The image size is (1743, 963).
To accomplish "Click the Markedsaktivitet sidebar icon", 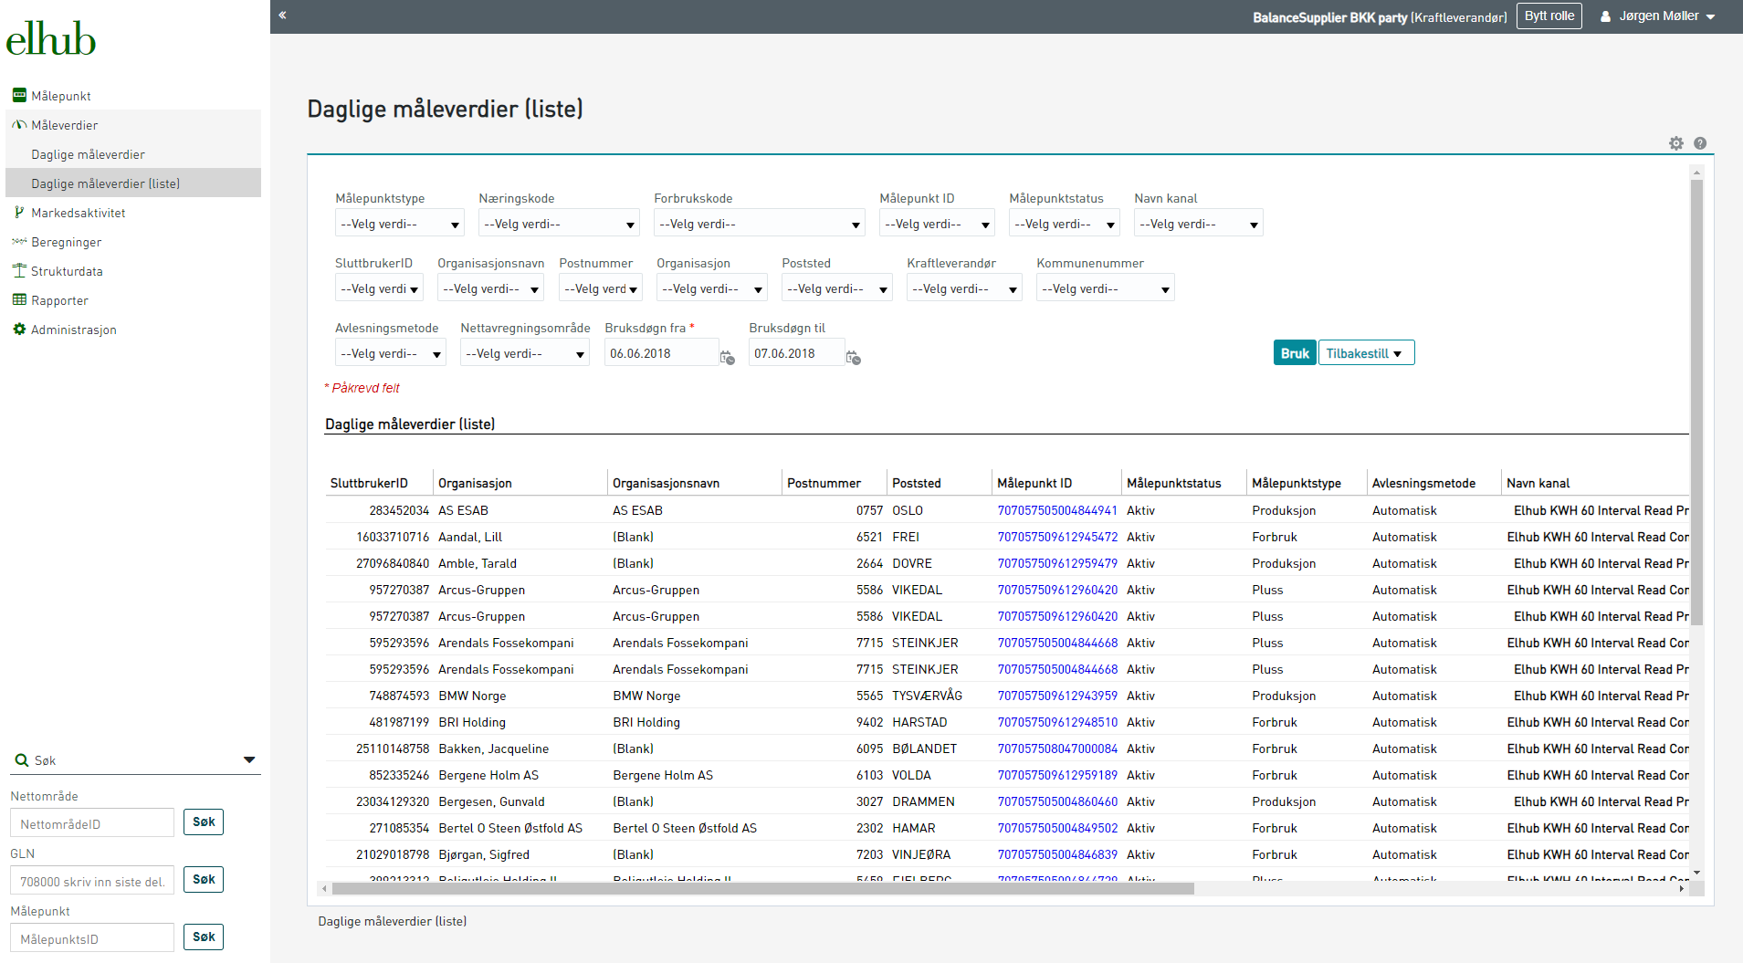I will tap(19, 212).
